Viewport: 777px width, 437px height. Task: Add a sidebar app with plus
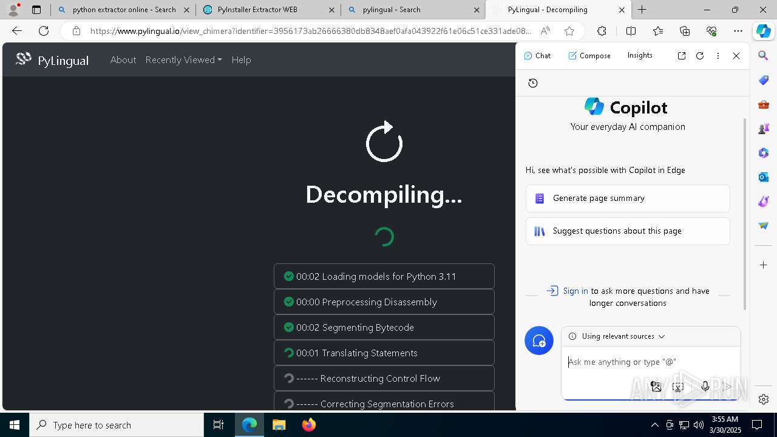[764, 265]
